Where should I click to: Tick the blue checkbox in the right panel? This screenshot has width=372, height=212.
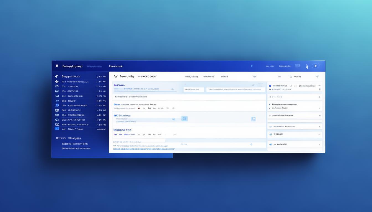(270, 86)
